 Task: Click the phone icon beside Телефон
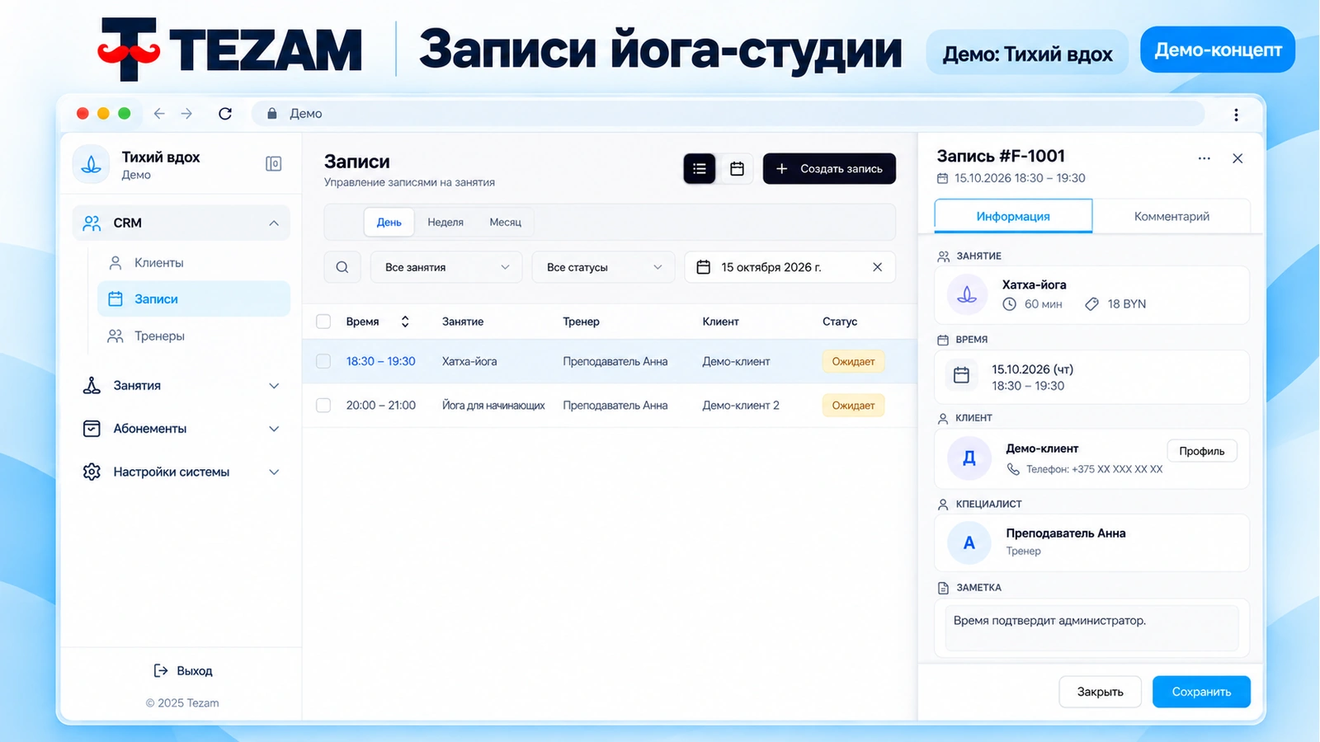[1013, 469]
